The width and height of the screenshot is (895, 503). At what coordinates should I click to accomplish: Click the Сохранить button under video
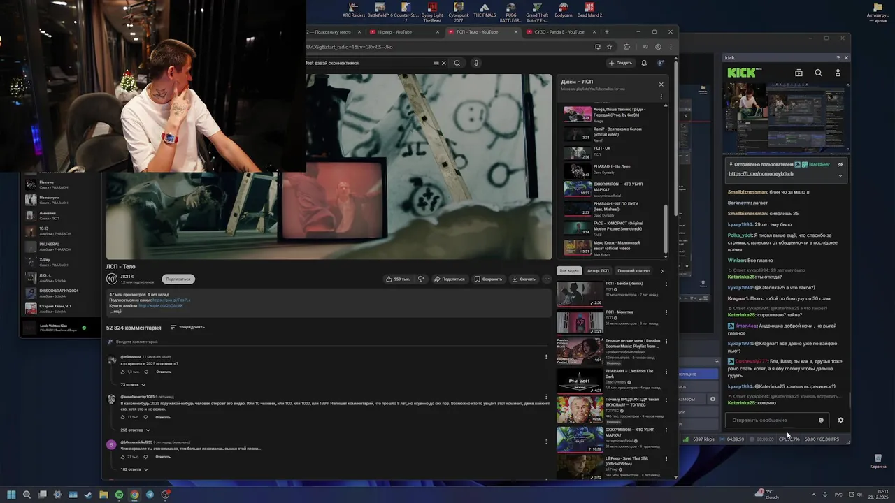pyautogui.click(x=488, y=279)
